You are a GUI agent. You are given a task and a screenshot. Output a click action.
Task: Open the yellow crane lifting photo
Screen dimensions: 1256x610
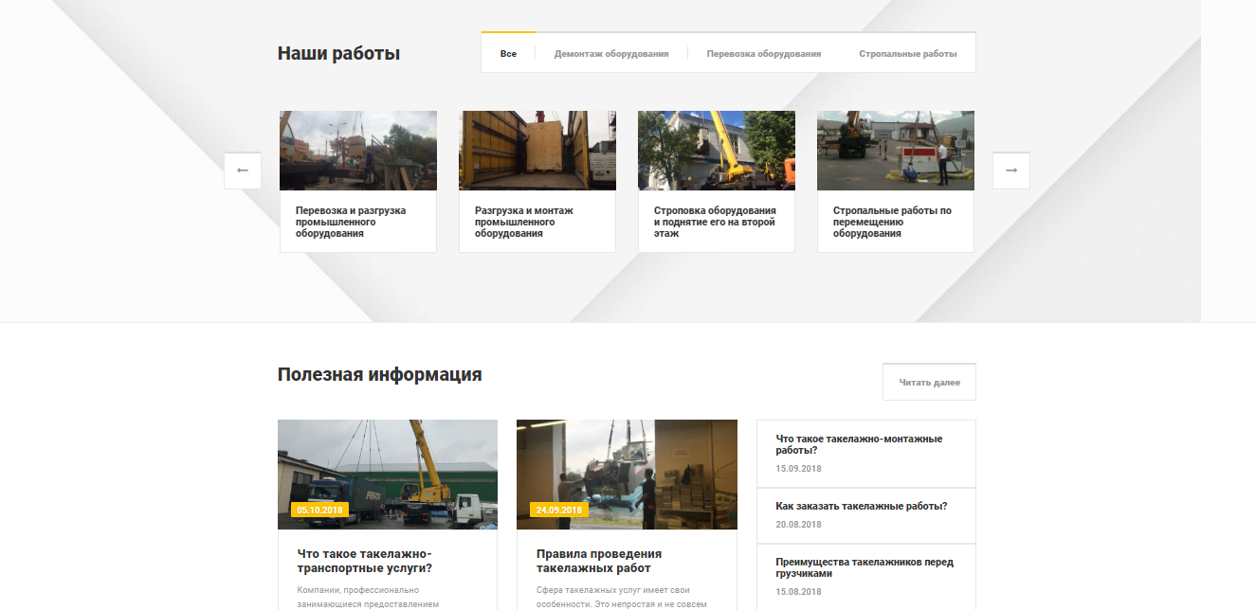(x=717, y=151)
